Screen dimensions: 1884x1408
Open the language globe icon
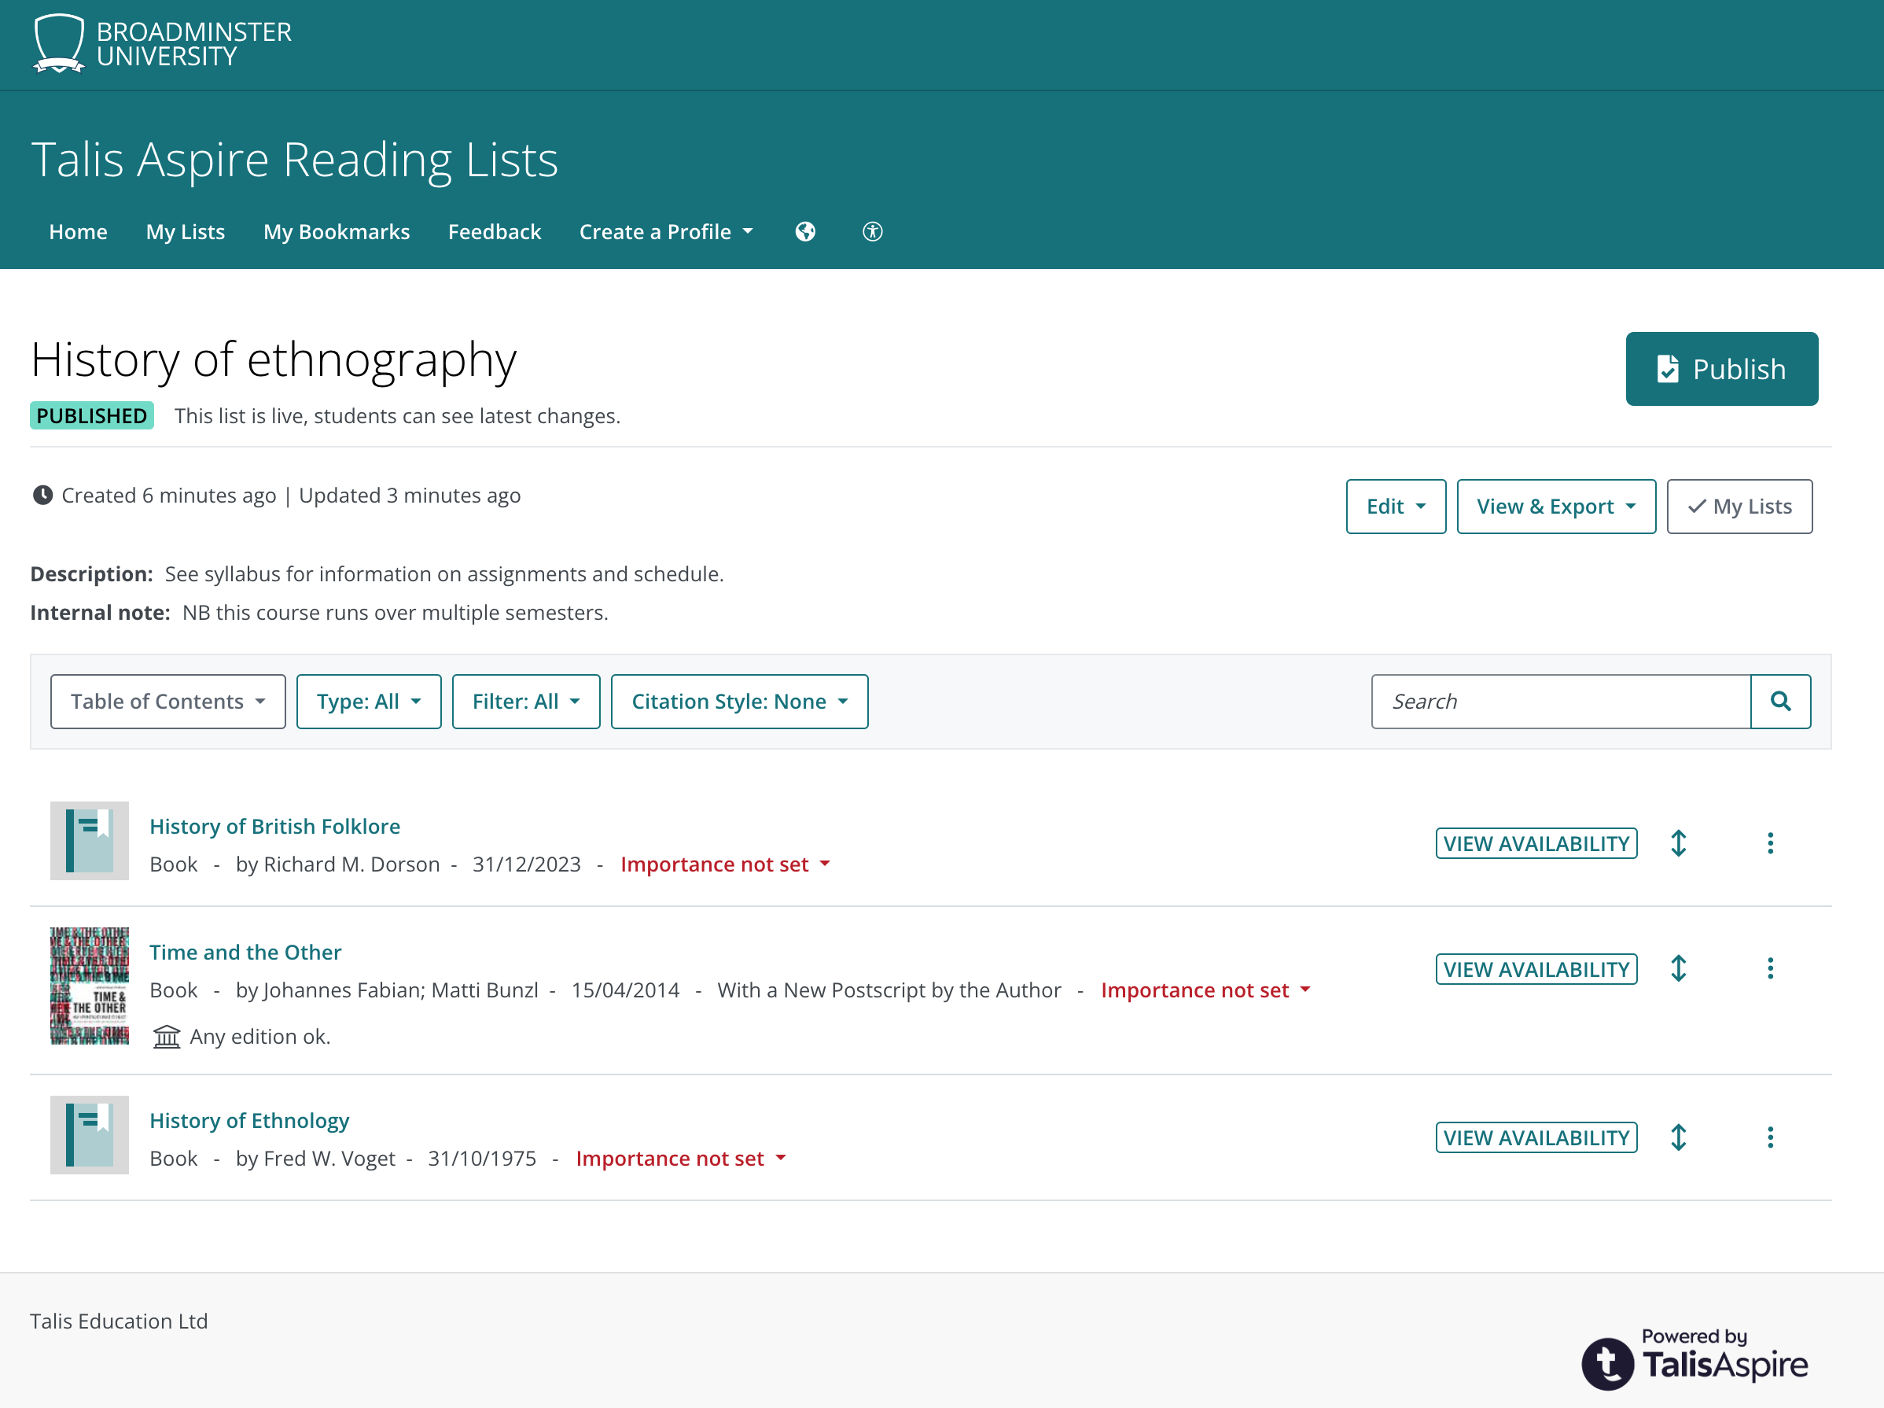tap(805, 232)
